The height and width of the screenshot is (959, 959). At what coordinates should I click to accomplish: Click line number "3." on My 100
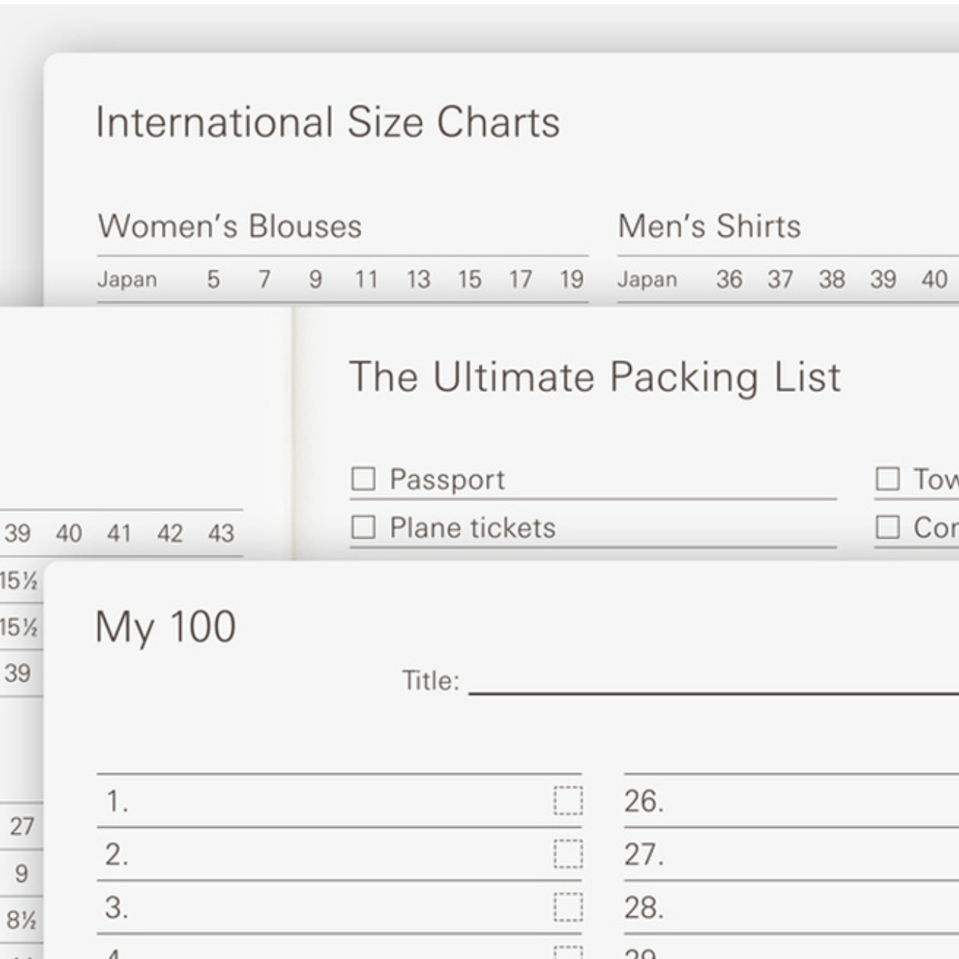tap(117, 908)
